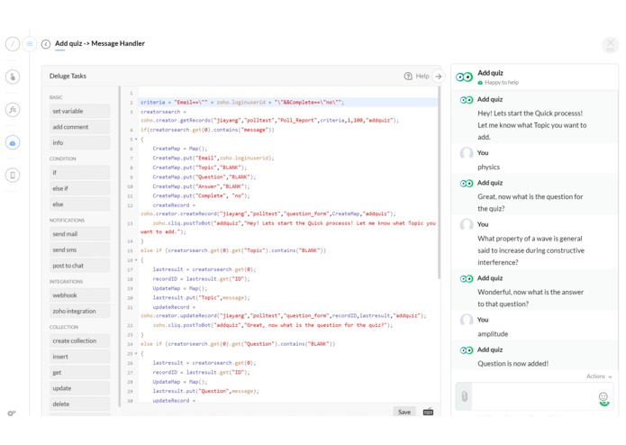Click bot avatar beside 'Question is now added!'
626x445 pixels.
[467, 350]
